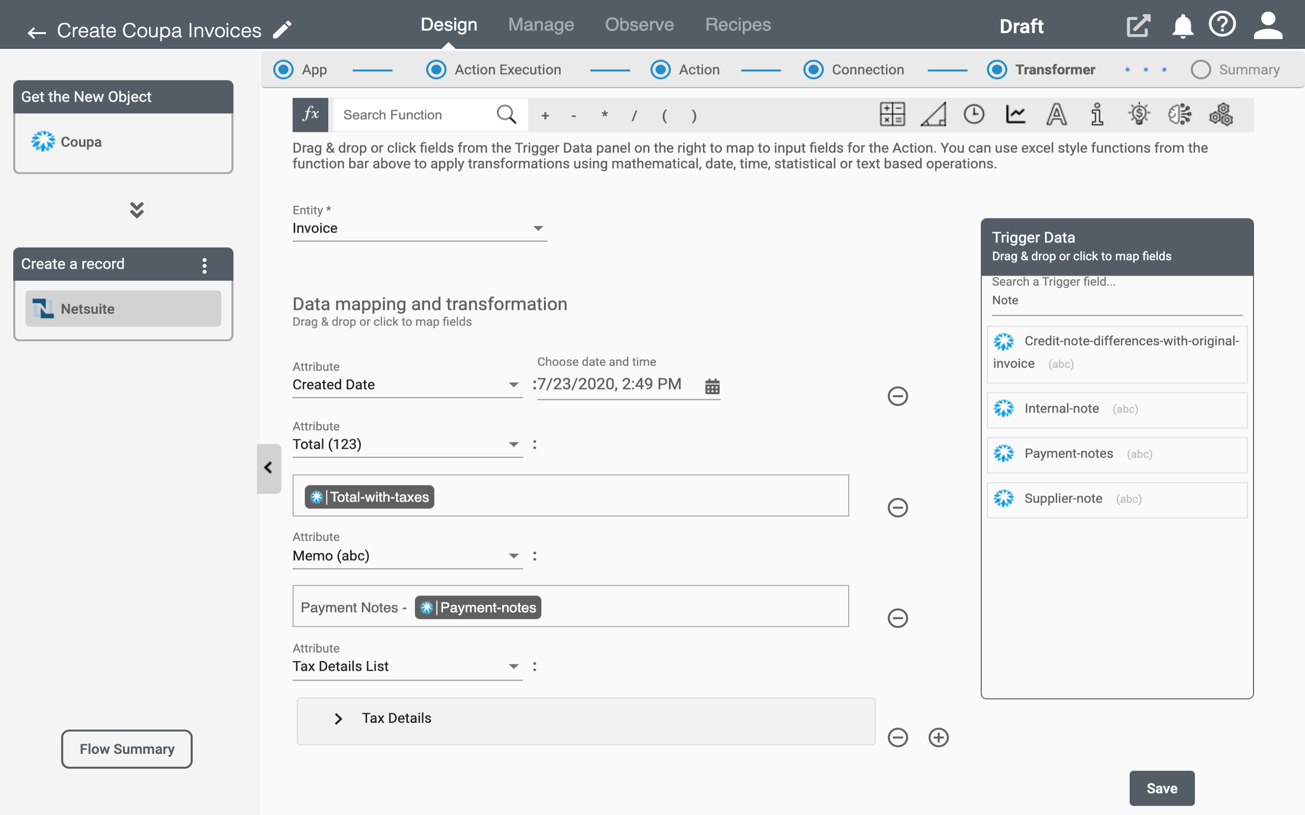
Task: Select the Action step
Action: pyautogui.click(x=661, y=70)
